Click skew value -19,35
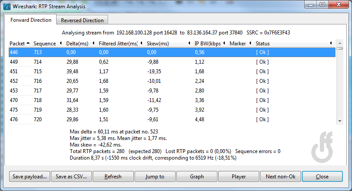This screenshot has width=352, height=191. (x=154, y=72)
